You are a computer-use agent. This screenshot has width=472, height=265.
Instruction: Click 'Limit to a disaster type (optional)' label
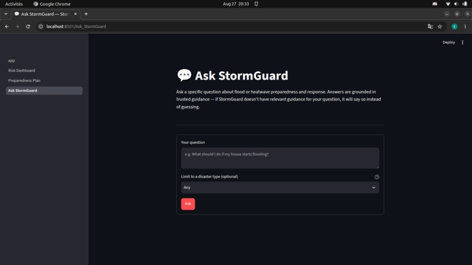click(210, 177)
